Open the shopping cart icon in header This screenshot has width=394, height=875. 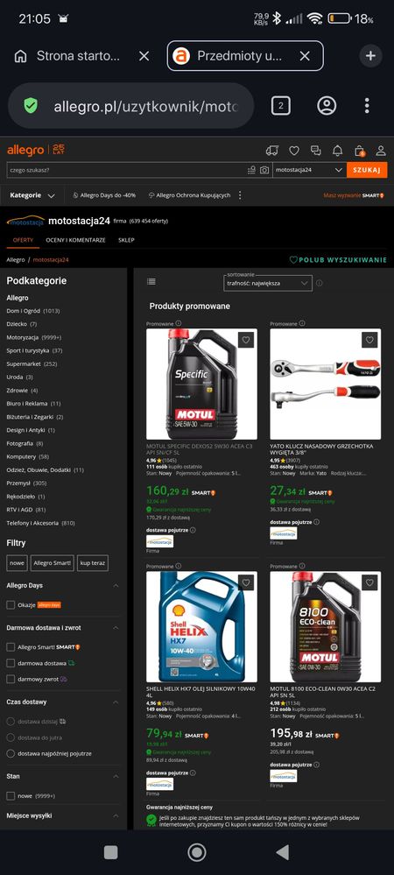(x=359, y=151)
